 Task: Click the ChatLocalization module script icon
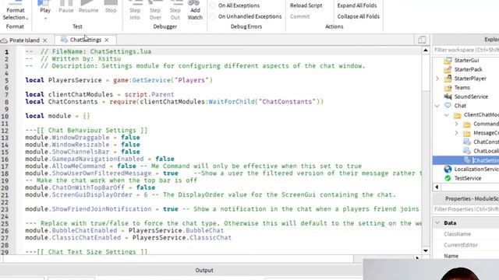point(467,151)
